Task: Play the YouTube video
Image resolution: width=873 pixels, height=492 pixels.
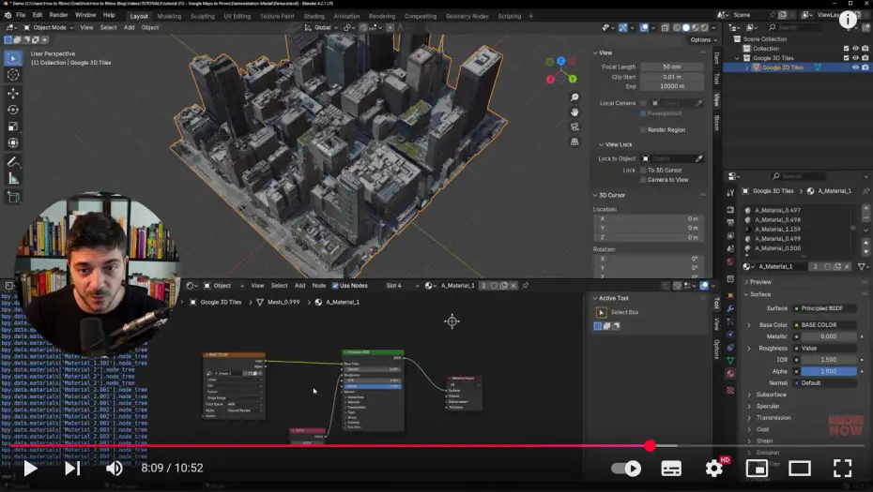Action: (x=29, y=468)
